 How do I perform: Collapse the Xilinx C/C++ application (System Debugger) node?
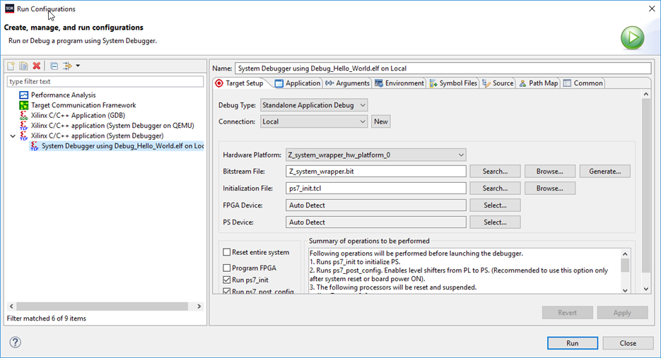pos(13,136)
